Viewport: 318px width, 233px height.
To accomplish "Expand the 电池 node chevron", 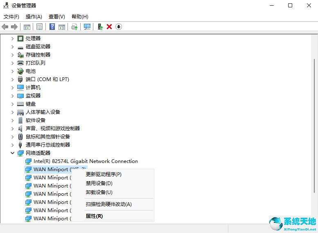I will tap(13, 71).
